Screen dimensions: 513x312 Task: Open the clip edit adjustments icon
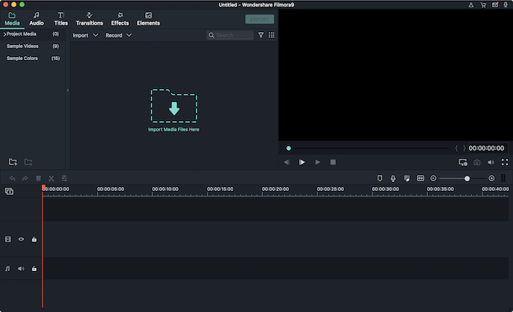coord(64,178)
